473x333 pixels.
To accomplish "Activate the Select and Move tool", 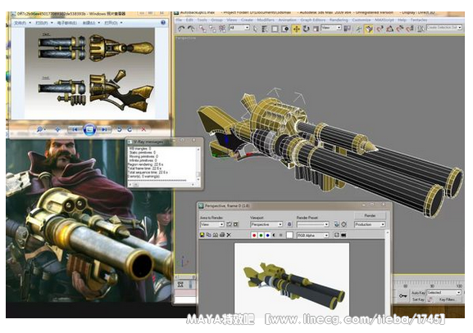I will 297,29.
